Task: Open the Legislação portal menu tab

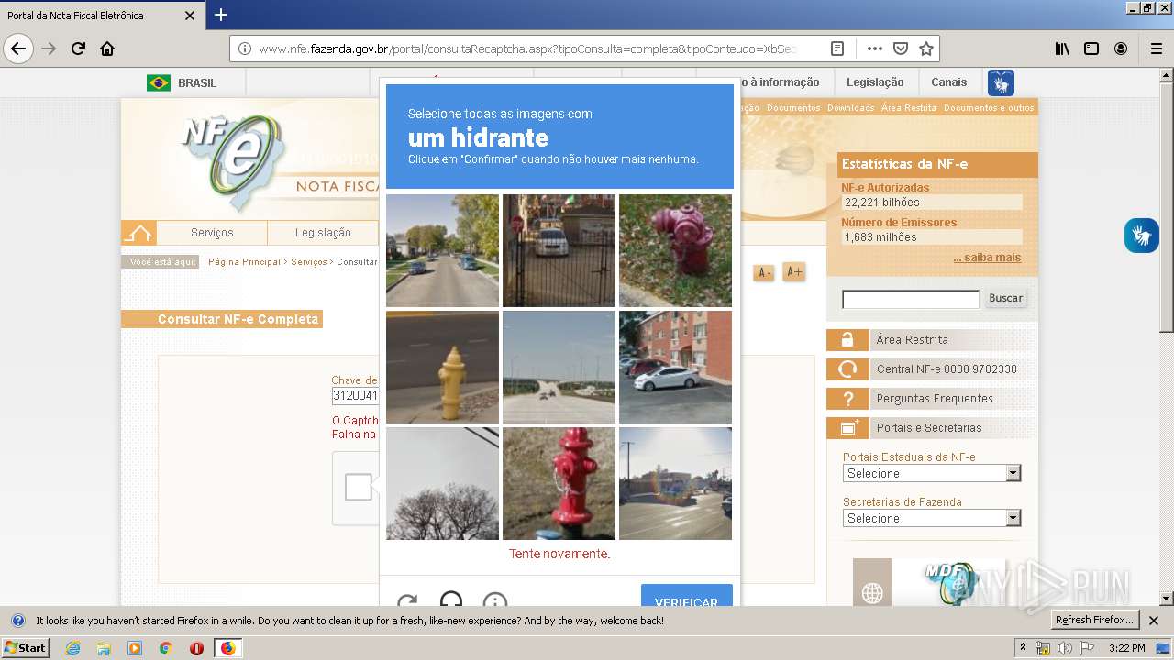Action: click(x=323, y=233)
